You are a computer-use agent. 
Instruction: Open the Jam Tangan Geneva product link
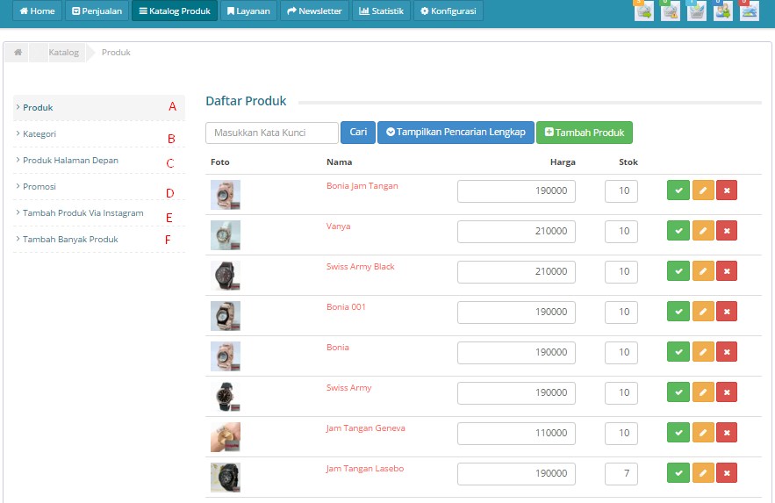pyautogui.click(x=365, y=428)
